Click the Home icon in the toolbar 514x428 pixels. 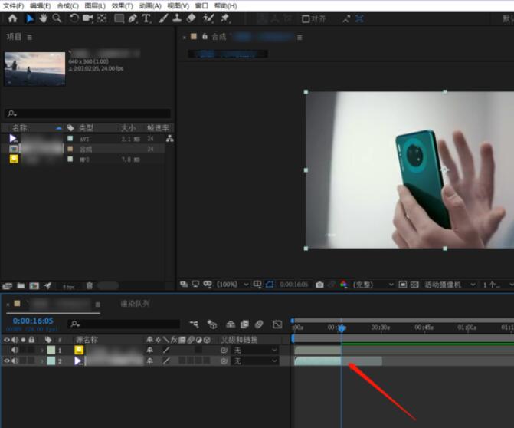pos(12,18)
